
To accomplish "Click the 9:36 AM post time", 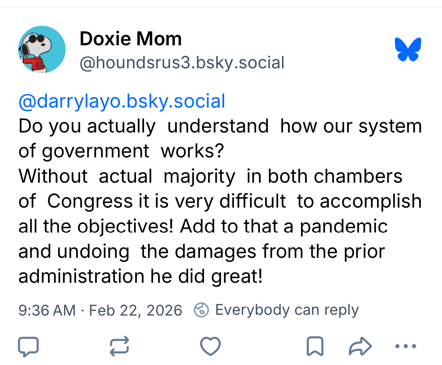I will [x=47, y=310].
